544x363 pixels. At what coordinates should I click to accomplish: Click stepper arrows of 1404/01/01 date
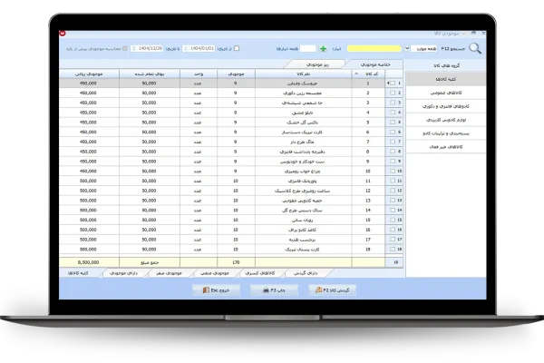[x=186, y=49]
